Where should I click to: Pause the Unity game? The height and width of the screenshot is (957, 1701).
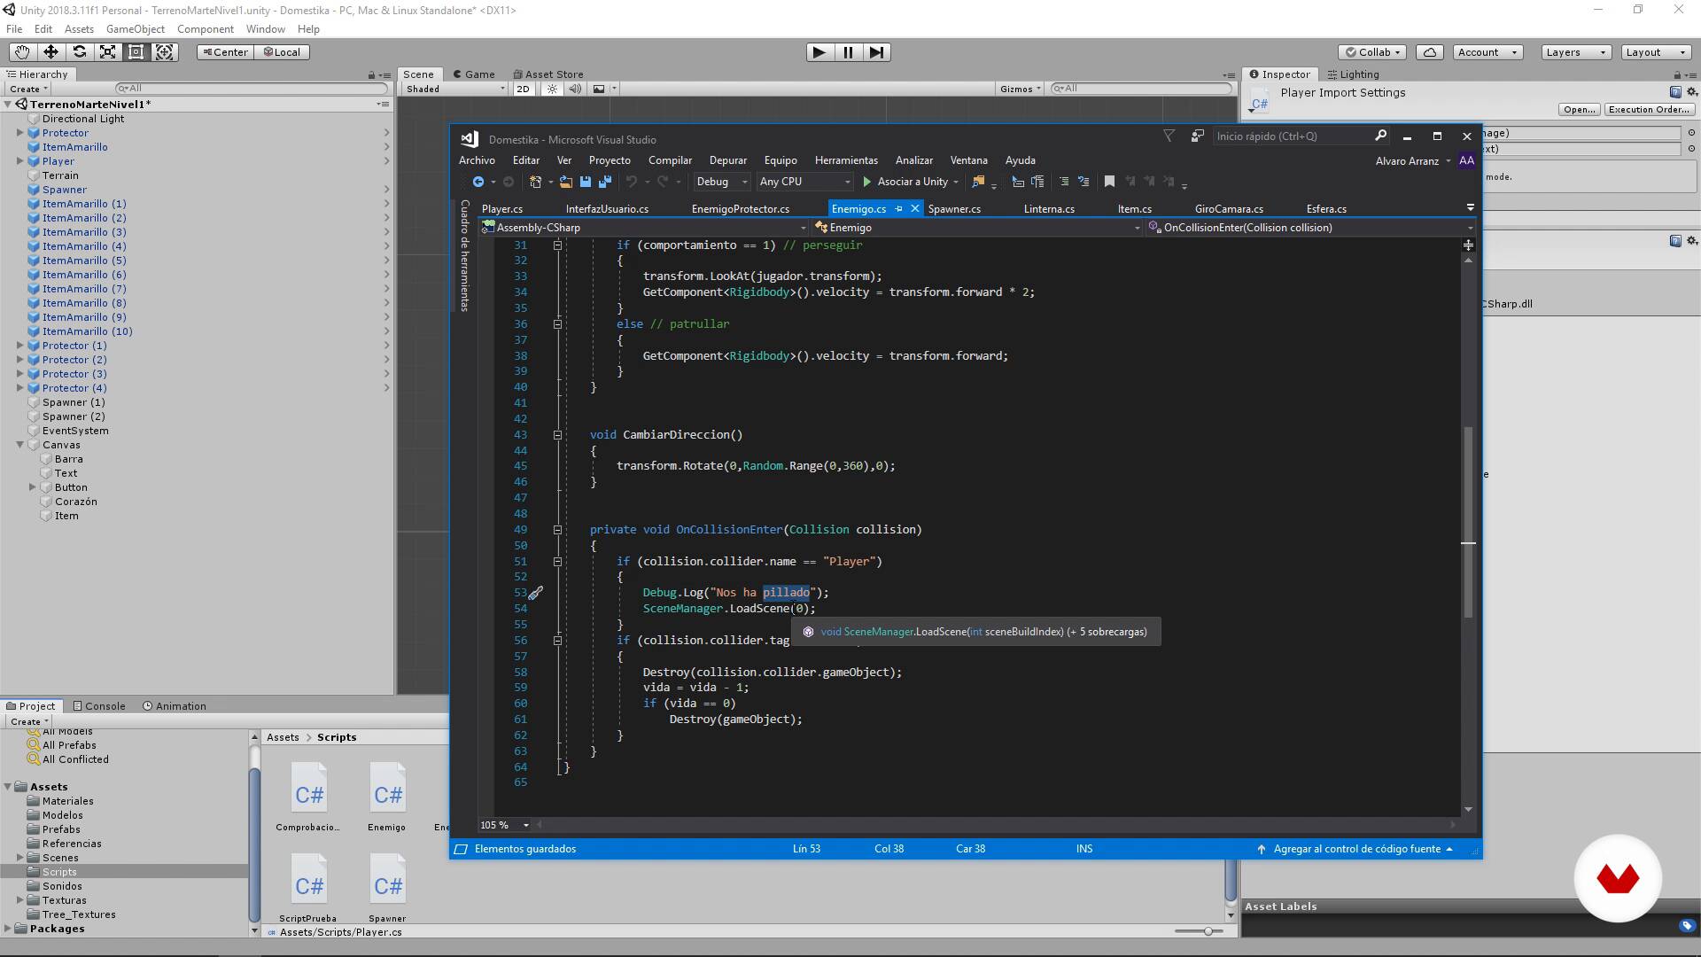(x=848, y=52)
